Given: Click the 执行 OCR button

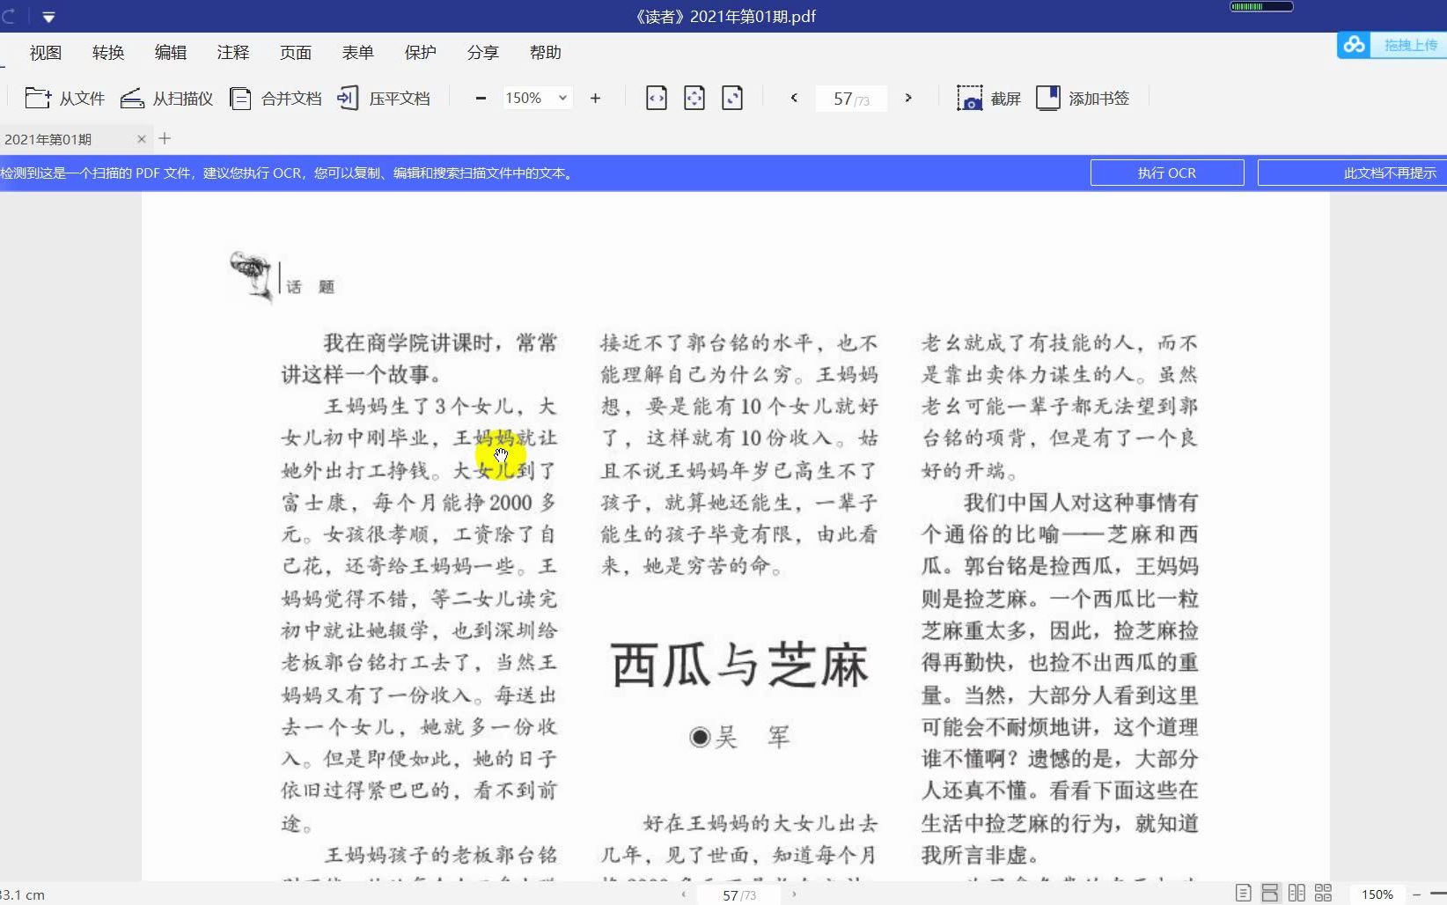Looking at the screenshot, I should click(x=1167, y=173).
